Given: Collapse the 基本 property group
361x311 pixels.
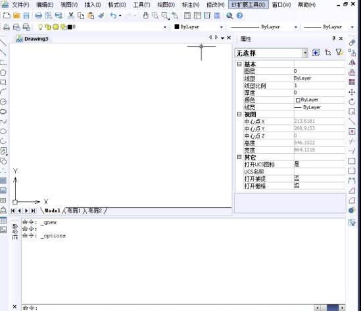Looking at the screenshot, I should pos(239,64).
